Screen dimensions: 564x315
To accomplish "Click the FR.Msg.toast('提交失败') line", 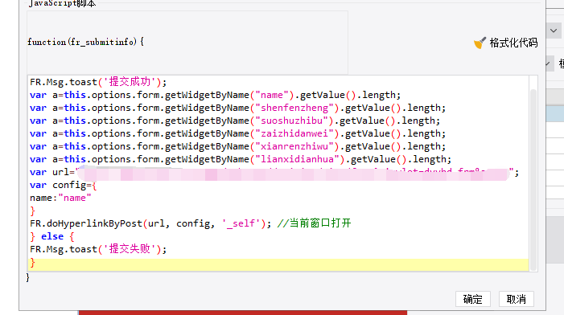I will point(98,249).
